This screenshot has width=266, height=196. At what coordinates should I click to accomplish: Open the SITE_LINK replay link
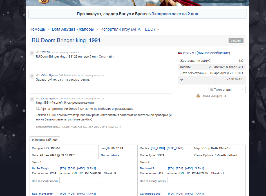175,148
